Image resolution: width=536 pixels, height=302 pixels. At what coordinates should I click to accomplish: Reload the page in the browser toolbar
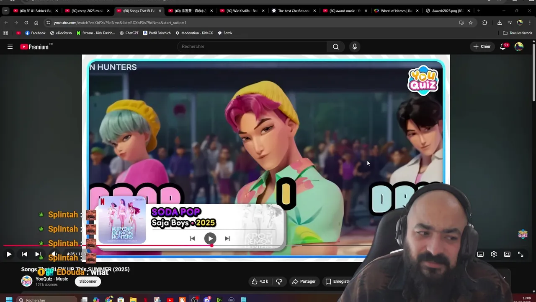[26, 23]
